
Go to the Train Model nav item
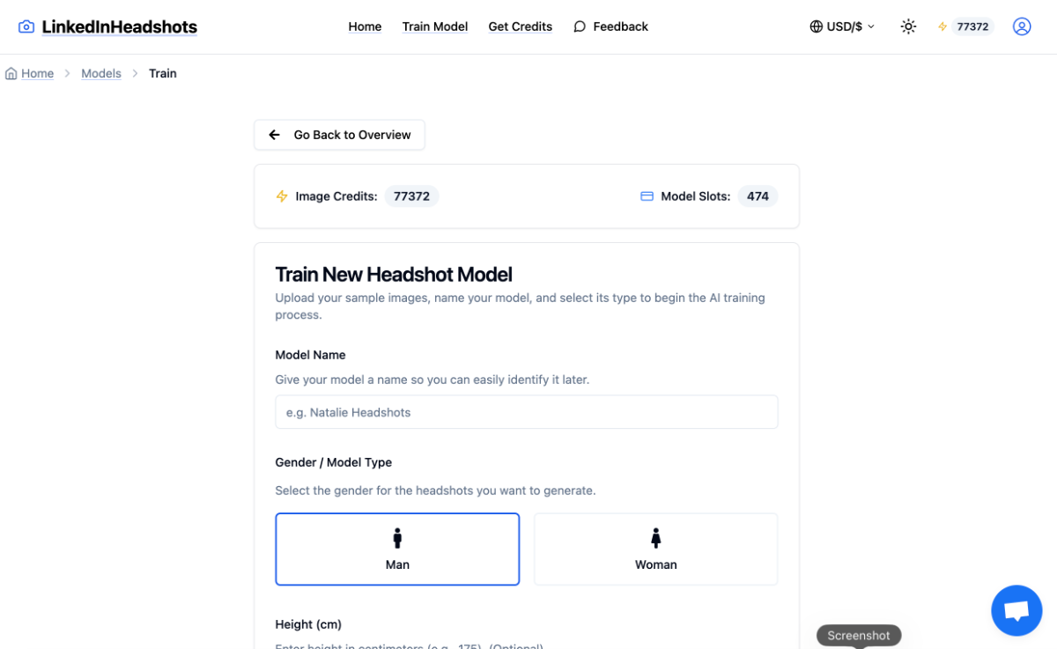coord(435,26)
